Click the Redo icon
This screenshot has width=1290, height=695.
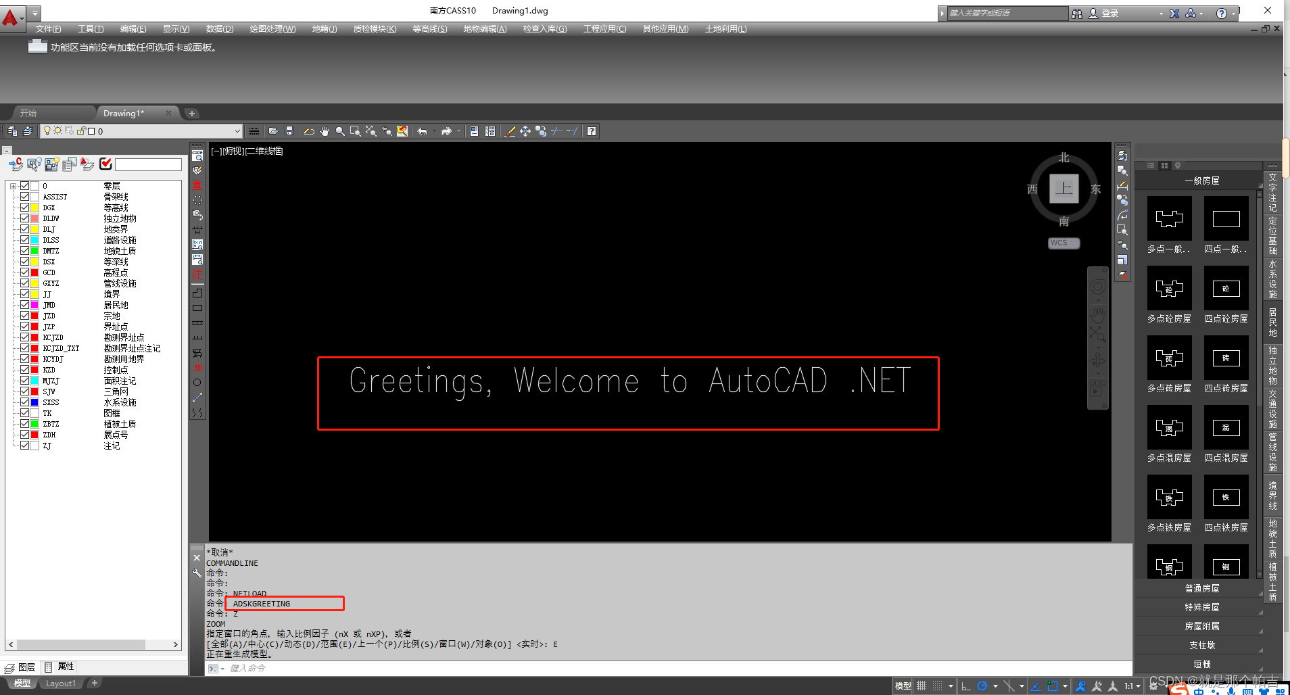pos(446,131)
